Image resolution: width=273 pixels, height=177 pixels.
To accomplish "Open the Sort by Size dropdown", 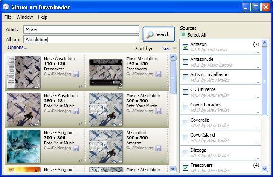I will [x=169, y=49].
